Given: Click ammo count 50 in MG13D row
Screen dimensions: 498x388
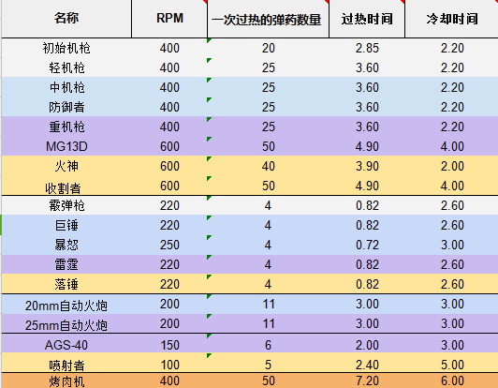Looking at the screenshot, I should (268, 146).
